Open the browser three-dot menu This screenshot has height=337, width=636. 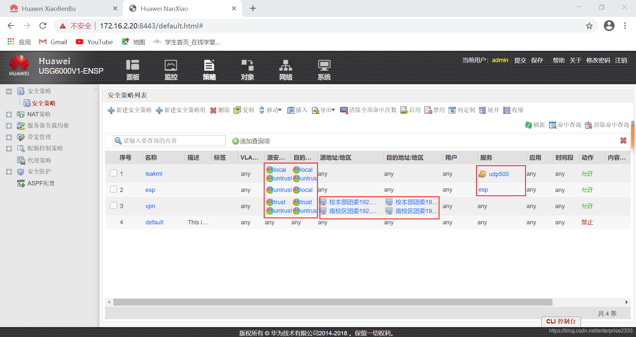(625, 26)
